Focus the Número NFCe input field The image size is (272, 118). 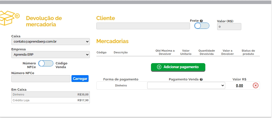click(41, 79)
